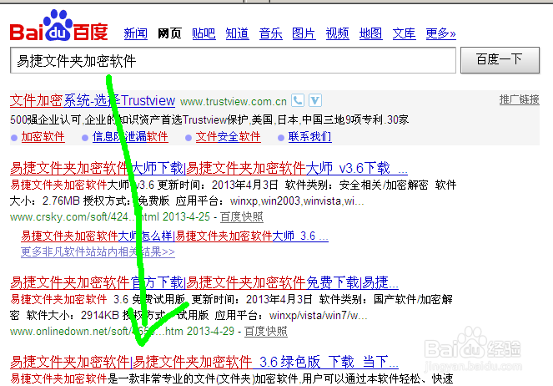Viewport: 553px width, 386px height.
Task: Click the www.onlinedown.net/soft URL text
Action: point(96,331)
